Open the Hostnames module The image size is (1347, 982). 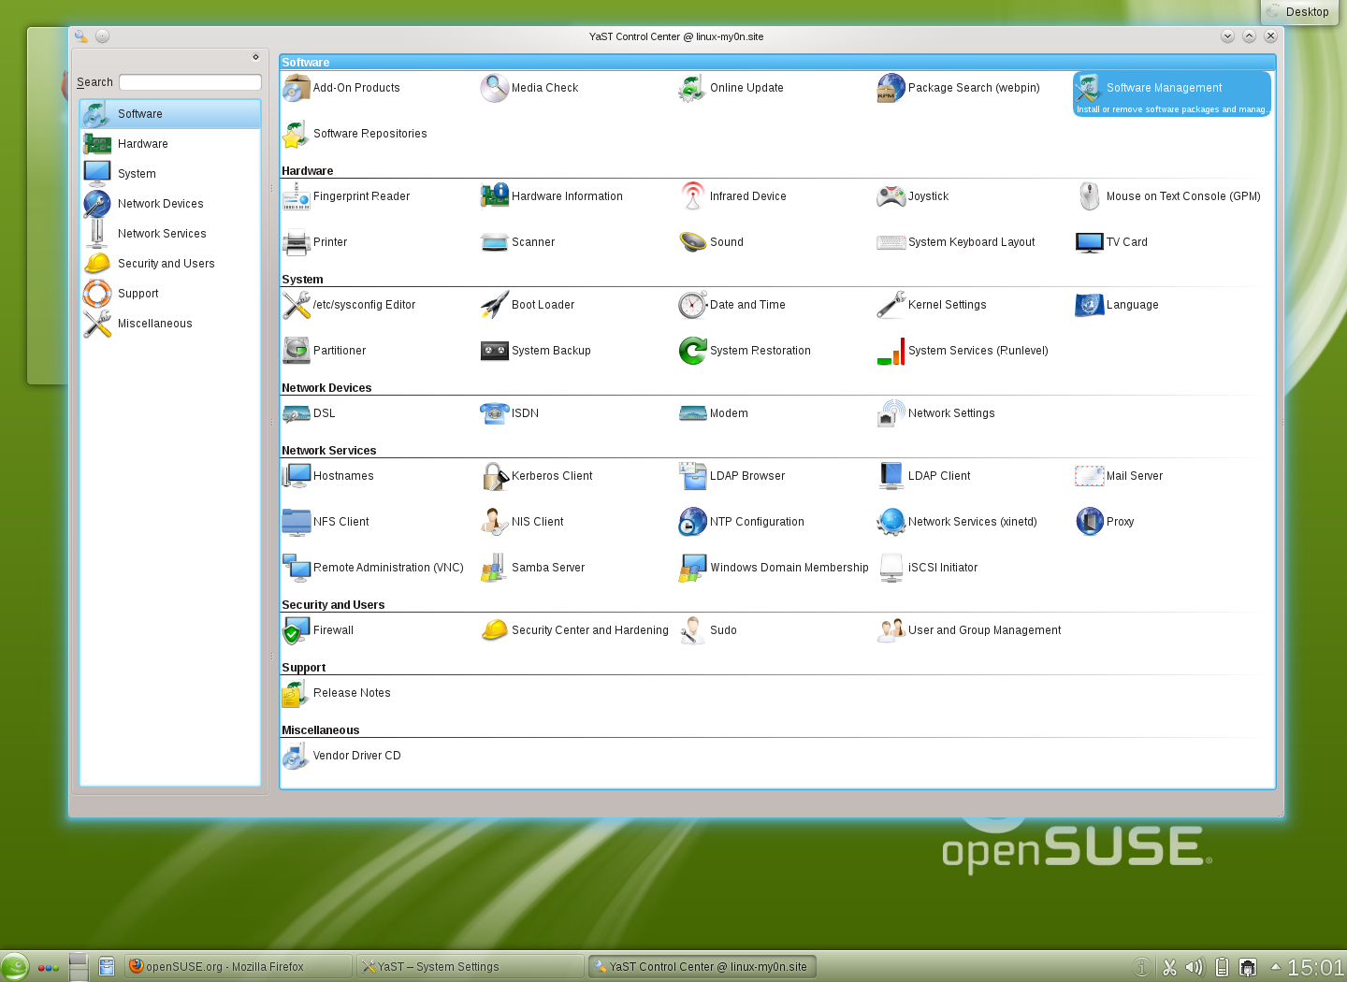point(327,476)
